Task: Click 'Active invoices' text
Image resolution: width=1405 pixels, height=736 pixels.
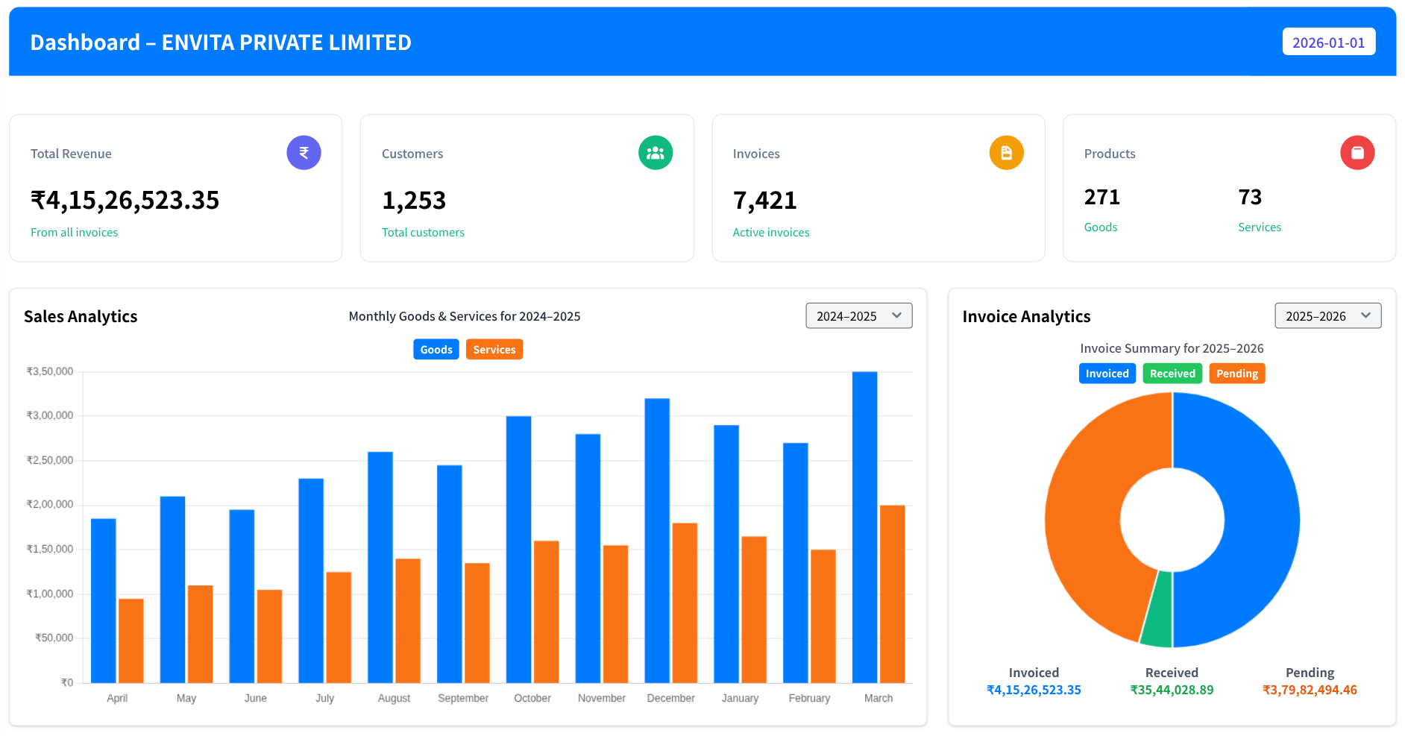Action: [771, 233]
